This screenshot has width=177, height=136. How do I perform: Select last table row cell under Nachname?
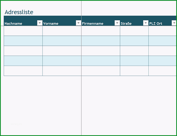23,71
